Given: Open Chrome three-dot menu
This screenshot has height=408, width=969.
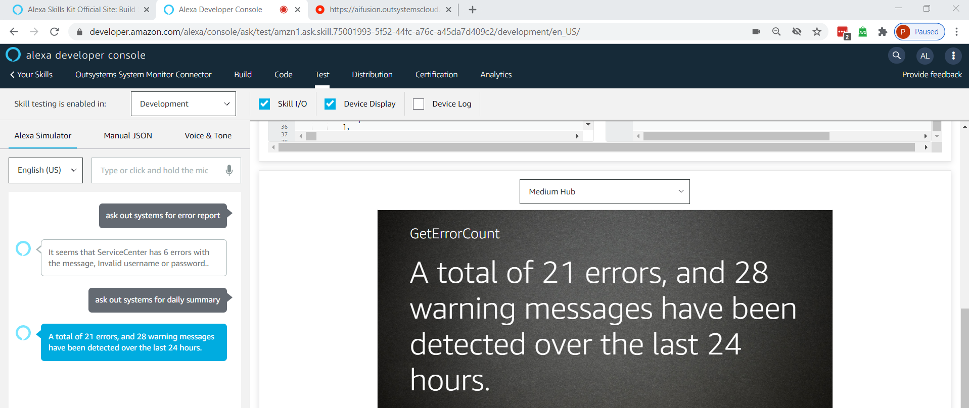Looking at the screenshot, I should [x=956, y=32].
